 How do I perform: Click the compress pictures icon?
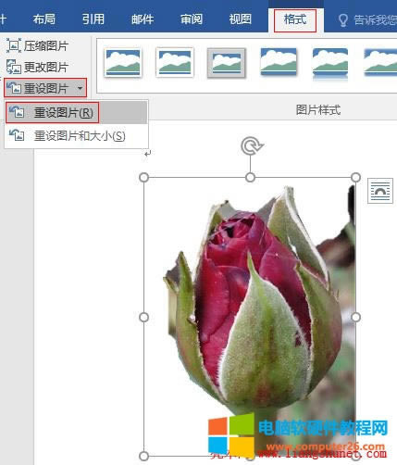pyautogui.click(x=14, y=45)
